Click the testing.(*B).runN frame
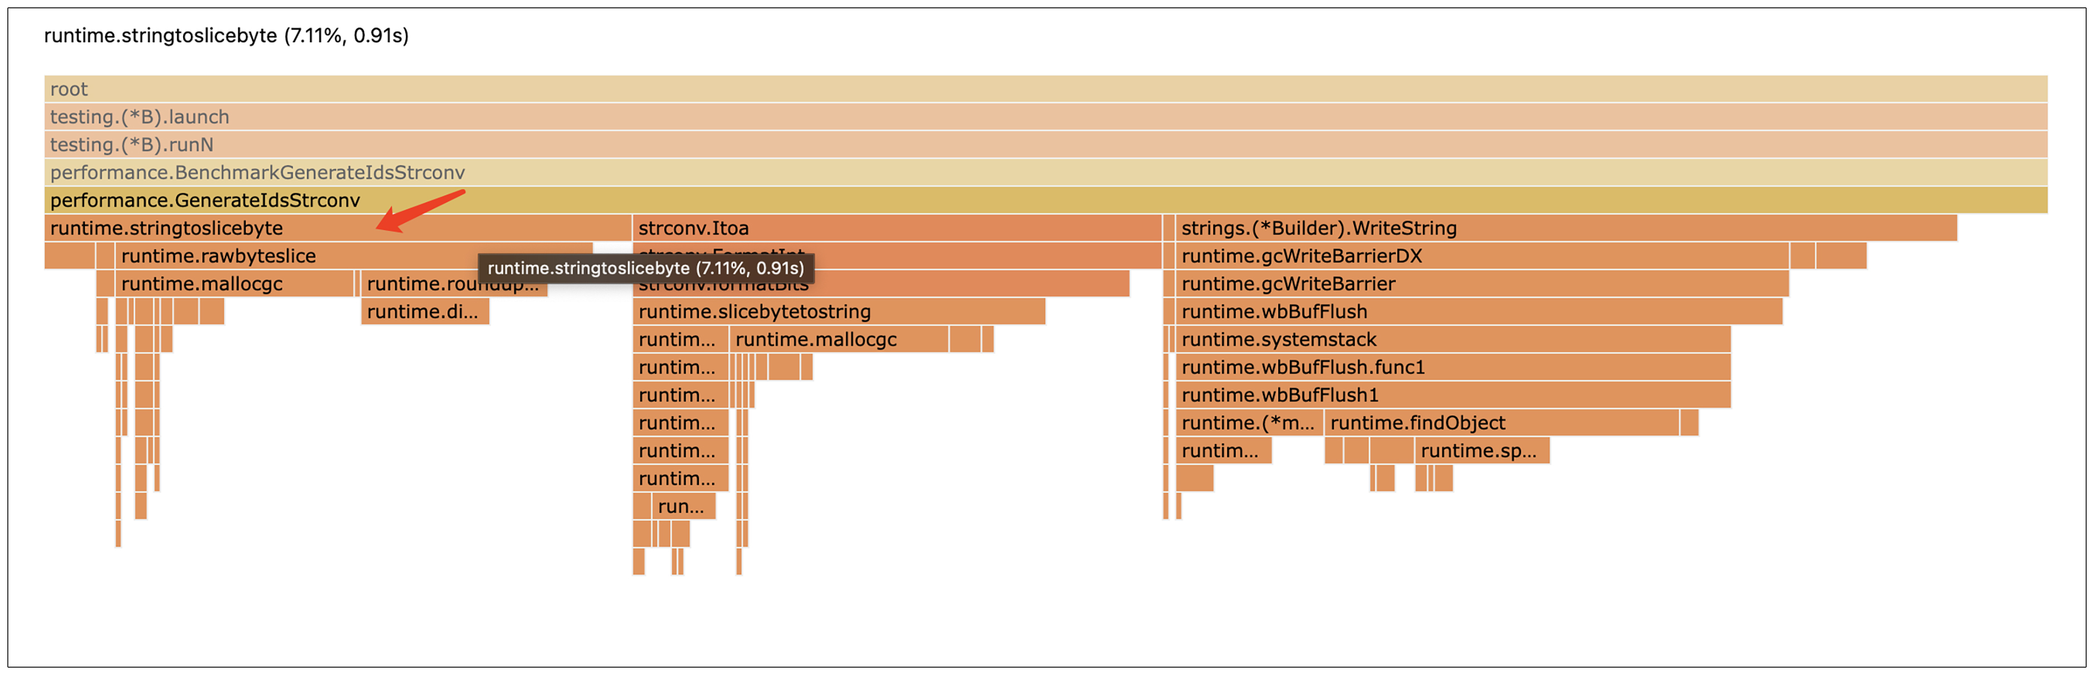2094x675 pixels. tap(1046, 145)
